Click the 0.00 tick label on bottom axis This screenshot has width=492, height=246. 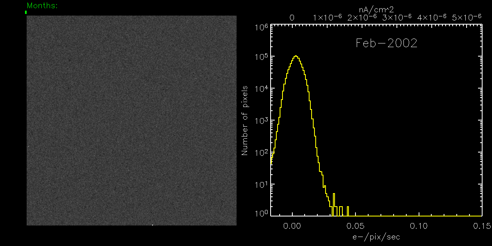click(293, 226)
